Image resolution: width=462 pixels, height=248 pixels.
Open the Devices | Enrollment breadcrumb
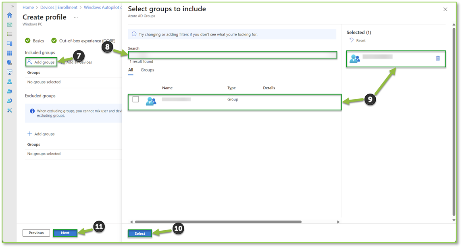click(x=59, y=7)
